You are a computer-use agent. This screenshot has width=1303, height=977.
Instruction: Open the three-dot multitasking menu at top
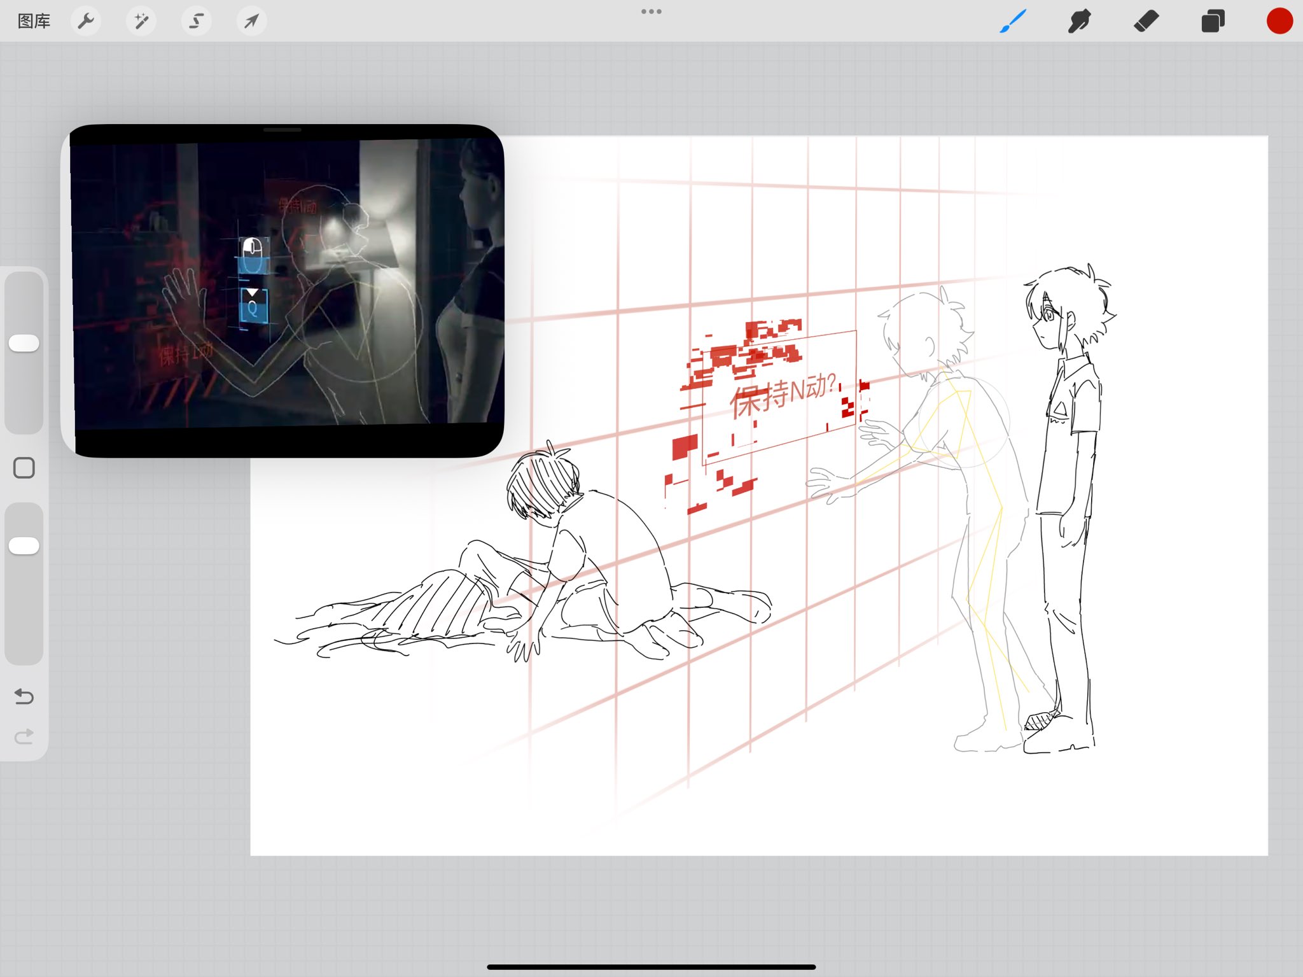tap(651, 11)
